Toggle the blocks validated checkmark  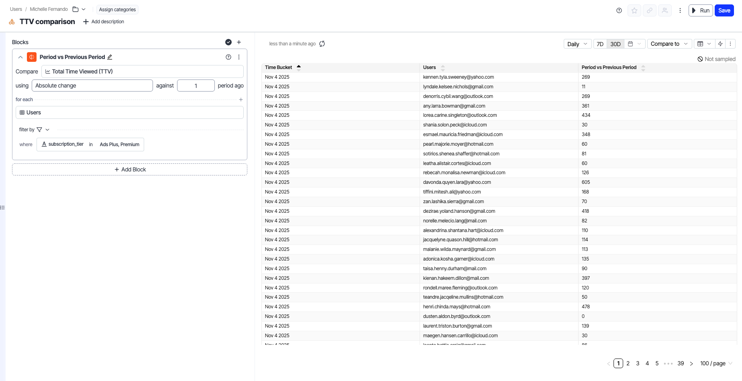click(228, 42)
